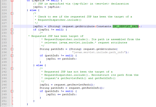Screen dimensions: 156x107
Task: Click the 'jspUri = jspFile;' statement
Action: [x=47, y=7]
